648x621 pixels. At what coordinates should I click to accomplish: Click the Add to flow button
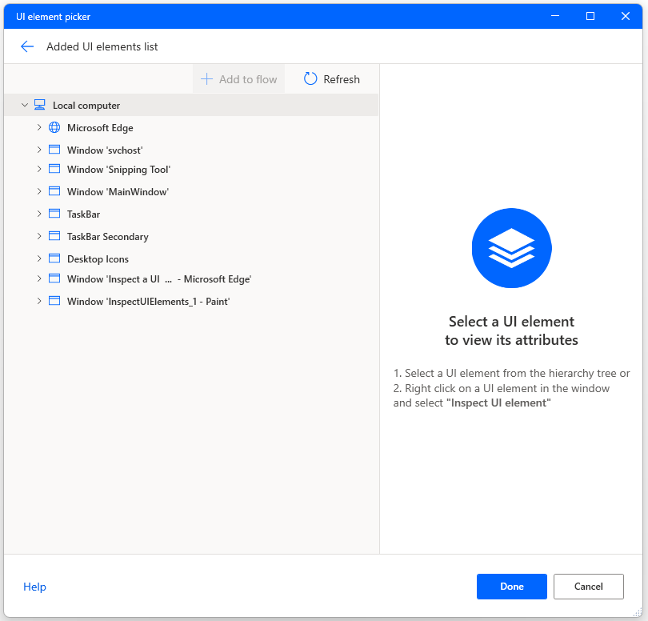pos(238,78)
